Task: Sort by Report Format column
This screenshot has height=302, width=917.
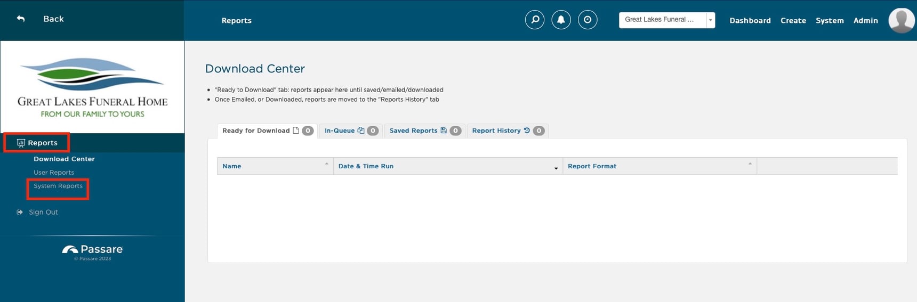Action: coord(592,166)
